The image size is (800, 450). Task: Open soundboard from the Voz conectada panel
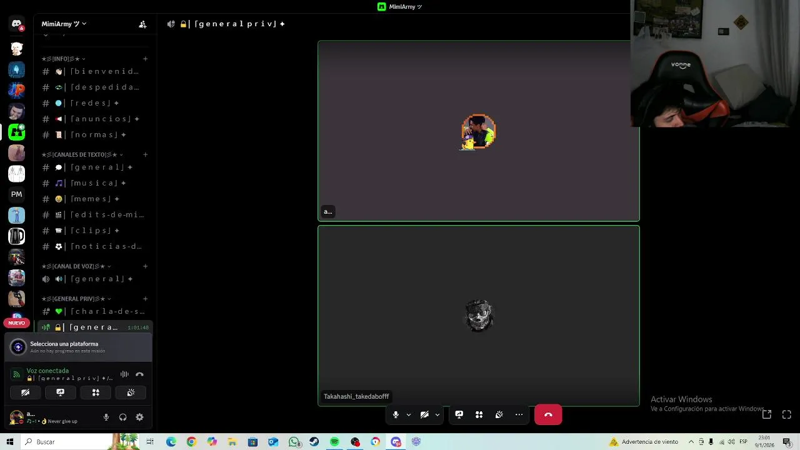click(x=131, y=392)
